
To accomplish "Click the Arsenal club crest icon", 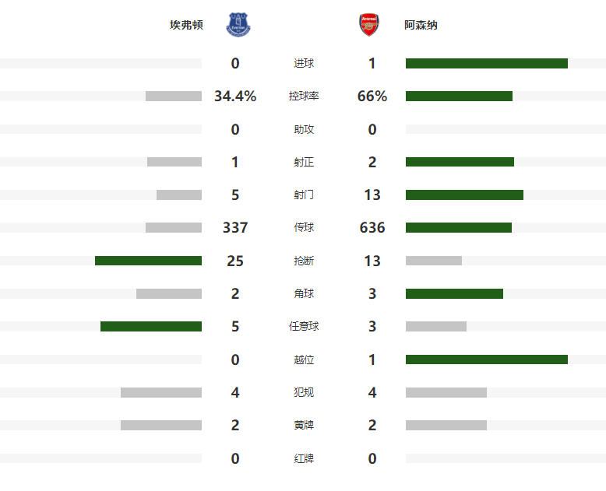I will coord(368,25).
